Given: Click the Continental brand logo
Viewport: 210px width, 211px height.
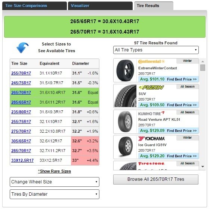Looking at the screenshot, I should point(151,62).
